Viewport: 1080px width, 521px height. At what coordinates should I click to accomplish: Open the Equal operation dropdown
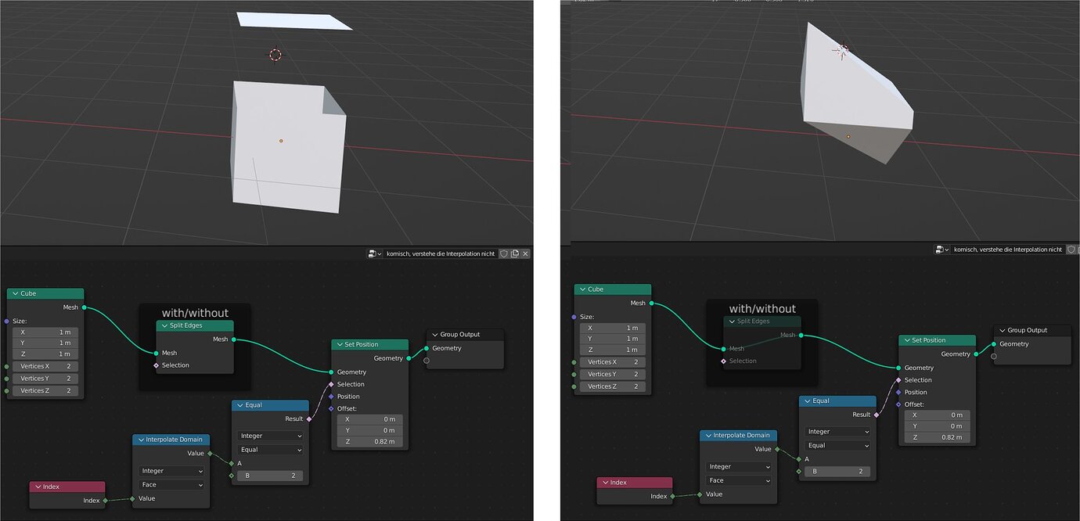point(270,450)
